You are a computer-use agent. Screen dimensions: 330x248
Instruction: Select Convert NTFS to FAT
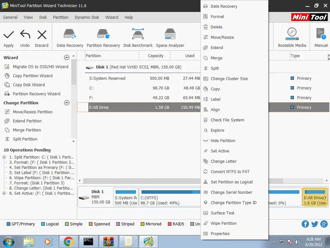[235, 172]
